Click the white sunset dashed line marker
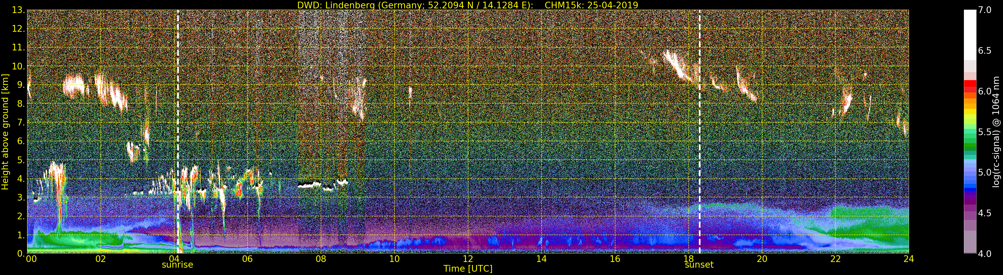Viewport: 1003px width, 275px height. click(x=700, y=131)
